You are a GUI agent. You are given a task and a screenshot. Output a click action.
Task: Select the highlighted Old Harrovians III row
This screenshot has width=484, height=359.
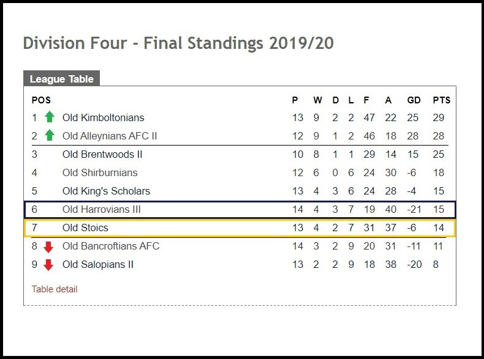(240, 210)
